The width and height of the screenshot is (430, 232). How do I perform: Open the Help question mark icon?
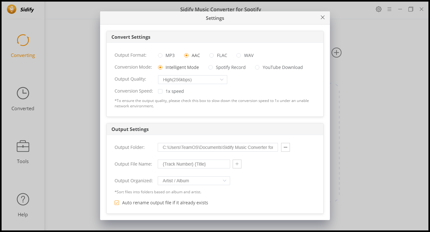(x=23, y=199)
